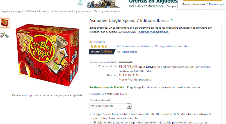This screenshot has height=124, width=226.
Task: Click the Asmodée brand link
Action: pos(100,42)
